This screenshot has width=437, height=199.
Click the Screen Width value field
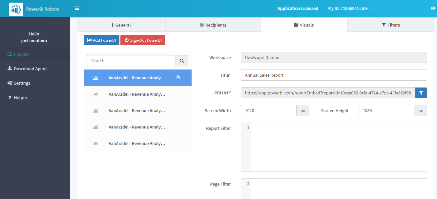[x=269, y=110]
